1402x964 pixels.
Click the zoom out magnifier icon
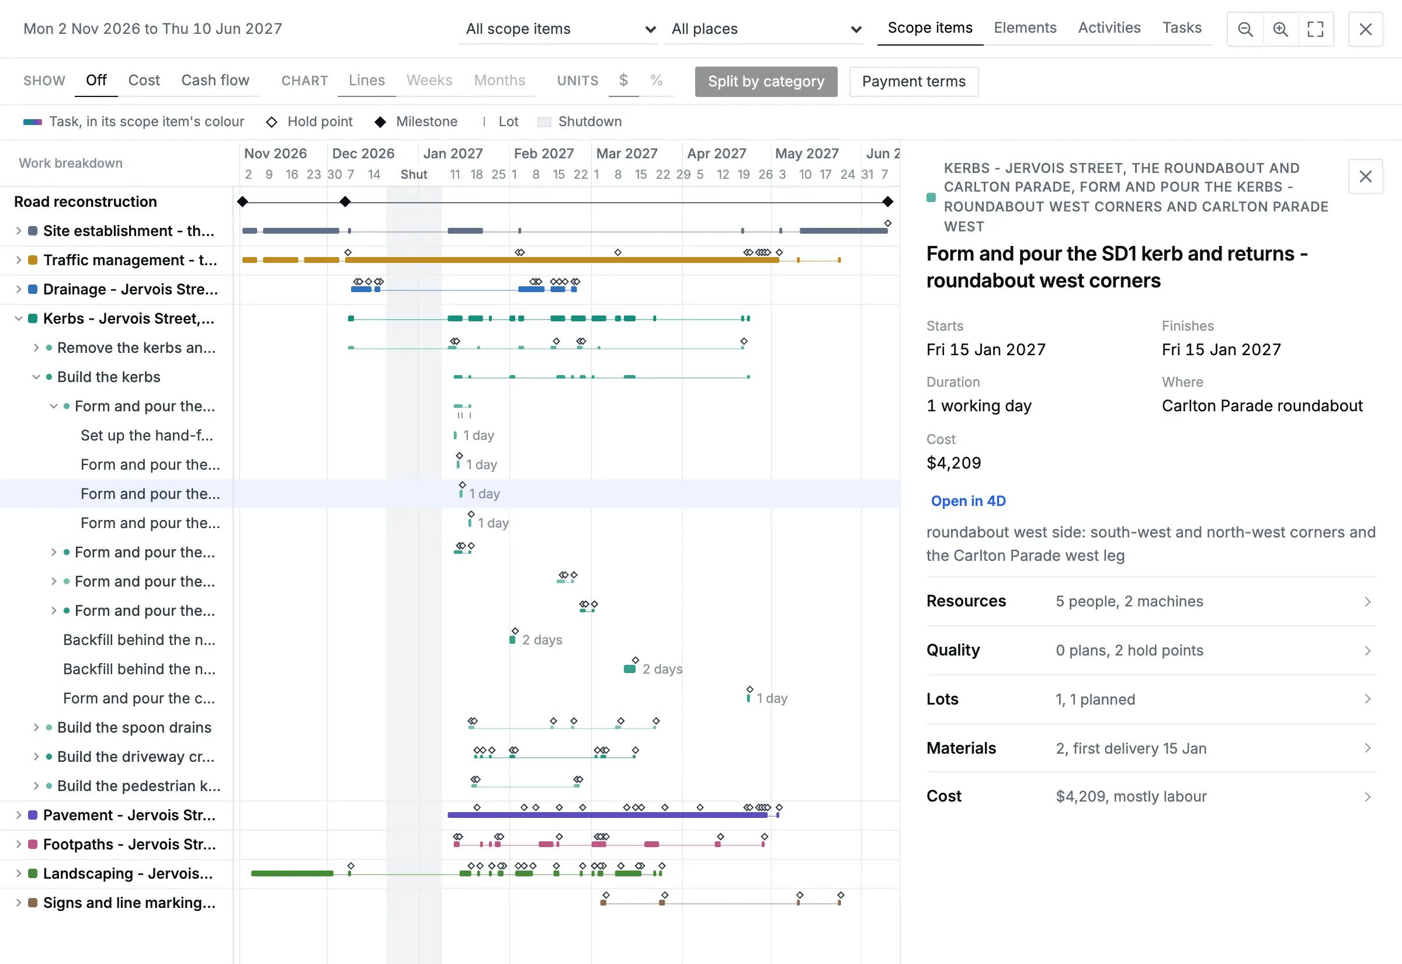pyautogui.click(x=1245, y=29)
